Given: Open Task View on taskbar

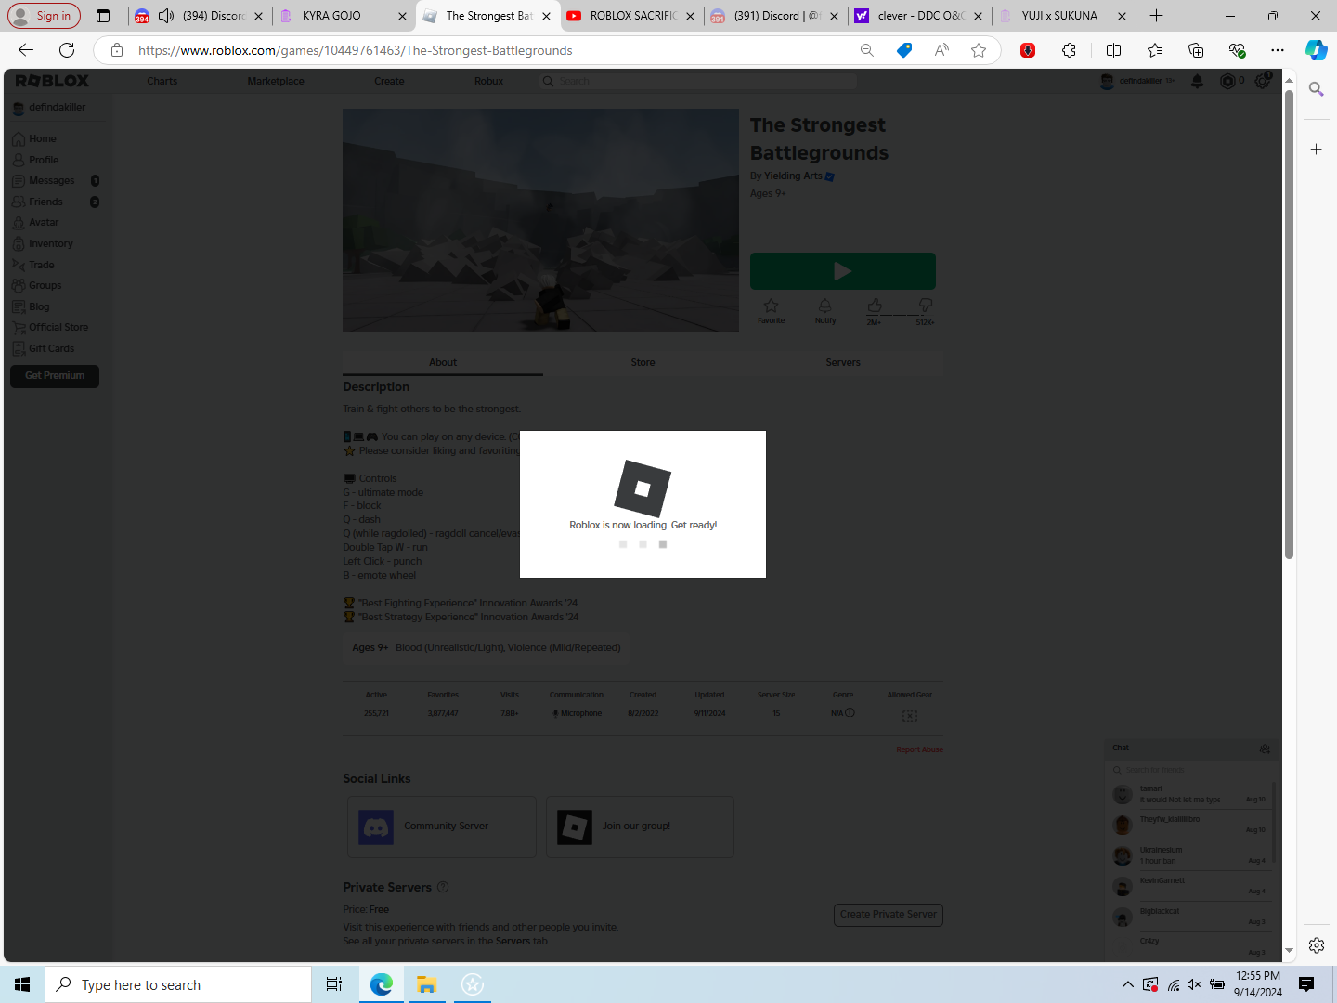Looking at the screenshot, I should 334,984.
